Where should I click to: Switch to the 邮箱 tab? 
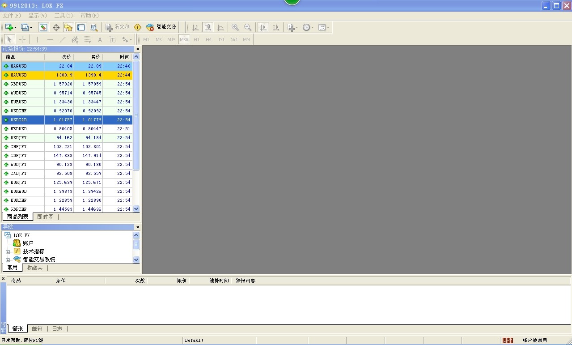tap(37, 328)
